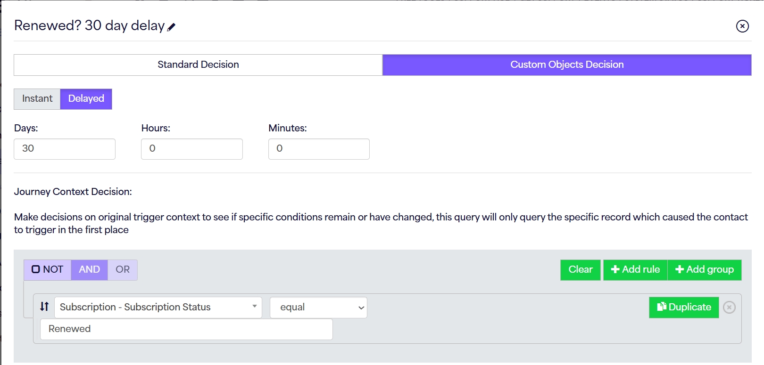
Task: Close the decision dialog with X icon
Action: (x=742, y=26)
